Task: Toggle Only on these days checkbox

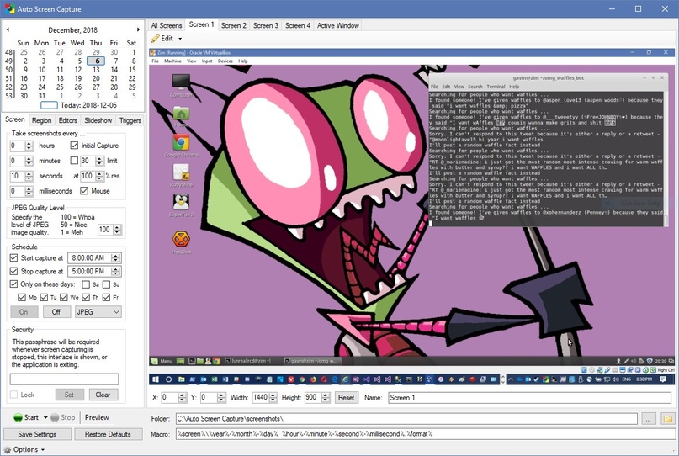Action: tap(13, 284)
